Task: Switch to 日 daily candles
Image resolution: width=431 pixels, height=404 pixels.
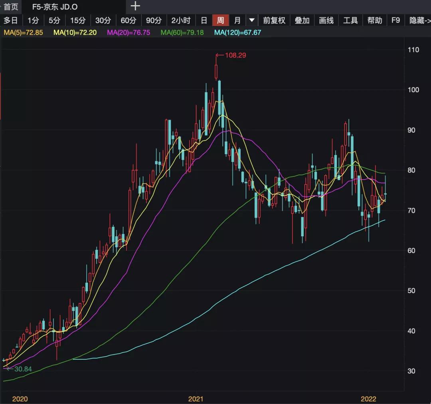Action: click(x=204, y=20)
